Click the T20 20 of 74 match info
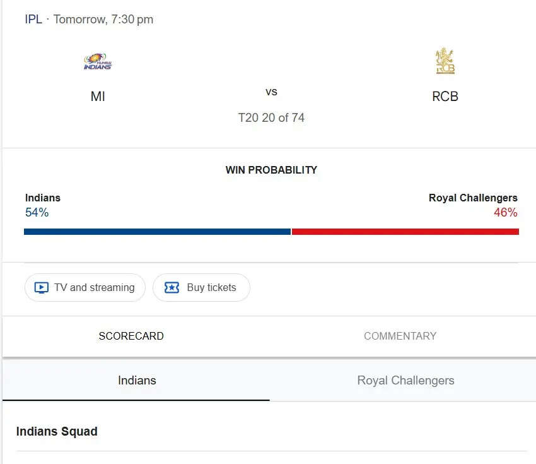This screenshot has height=464, width=536. [x=271, y=118]
